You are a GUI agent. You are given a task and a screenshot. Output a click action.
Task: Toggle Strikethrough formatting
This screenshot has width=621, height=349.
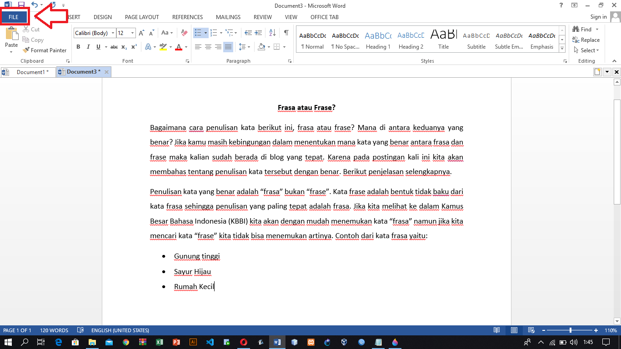tap(114, 47)
